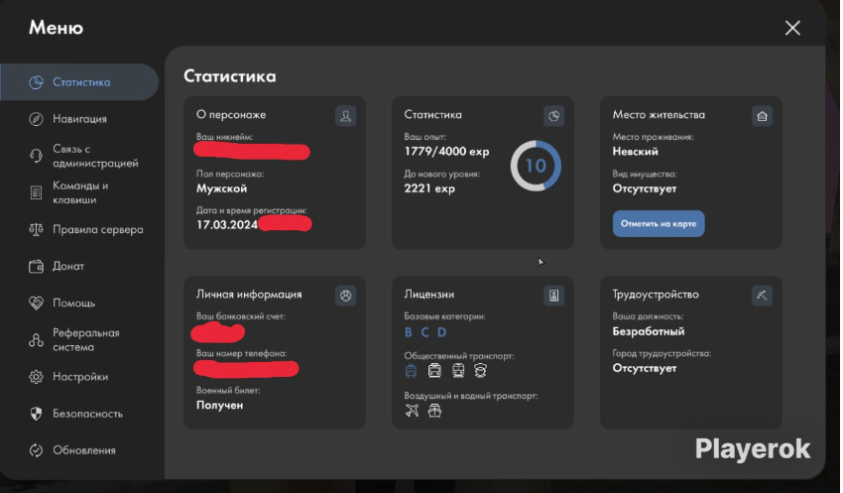Click the heart icon beside Помощь
The width and height of the screenshot is (843, 493).
(36, 304)
